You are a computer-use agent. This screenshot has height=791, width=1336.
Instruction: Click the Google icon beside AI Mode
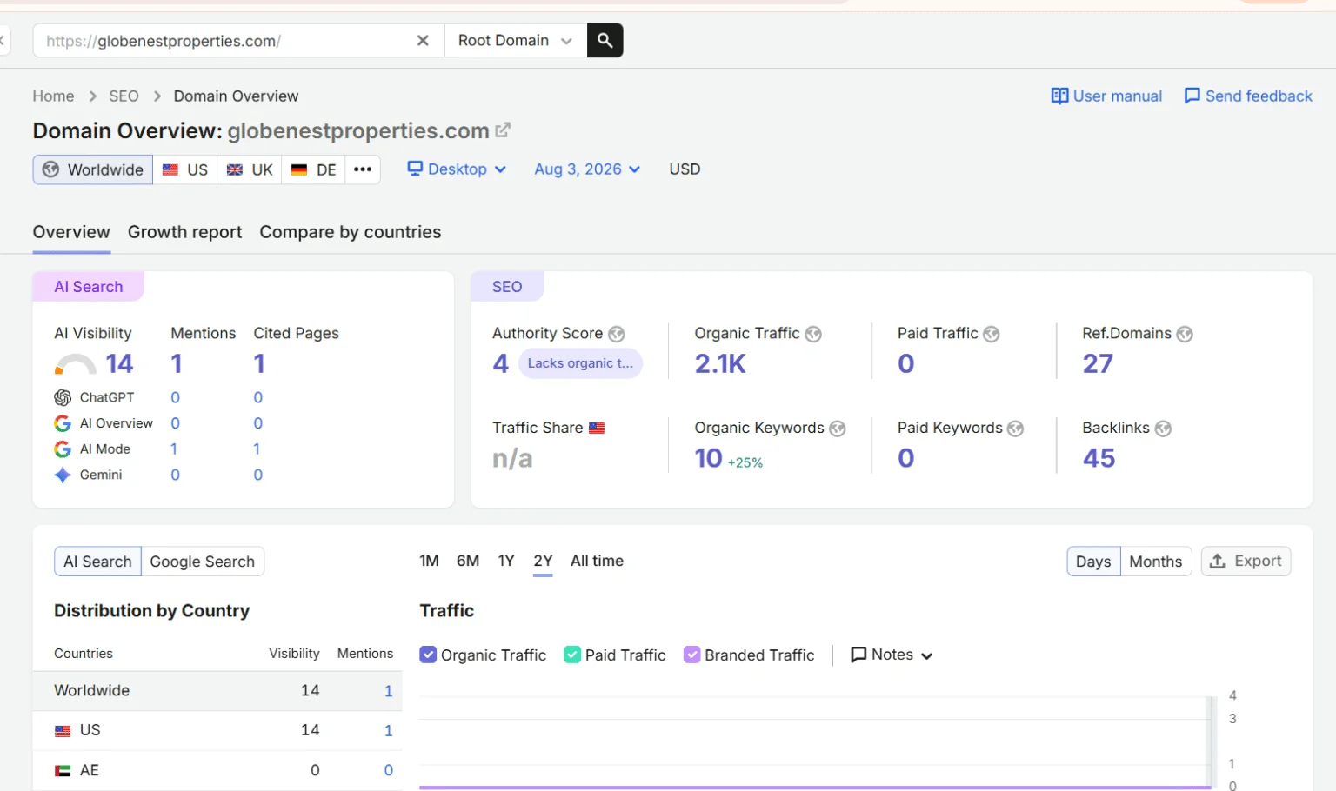point(63,449)
